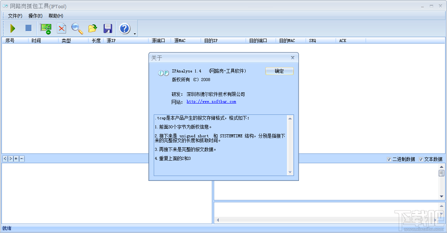This screenshot has width=447, height=233.
Task: Open the 文件(F) menu
Action: coord(15,16)
